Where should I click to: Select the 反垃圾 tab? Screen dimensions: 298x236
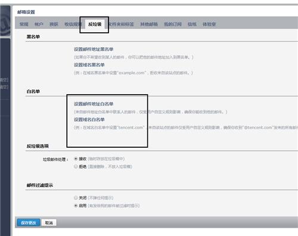pos(95,24)
